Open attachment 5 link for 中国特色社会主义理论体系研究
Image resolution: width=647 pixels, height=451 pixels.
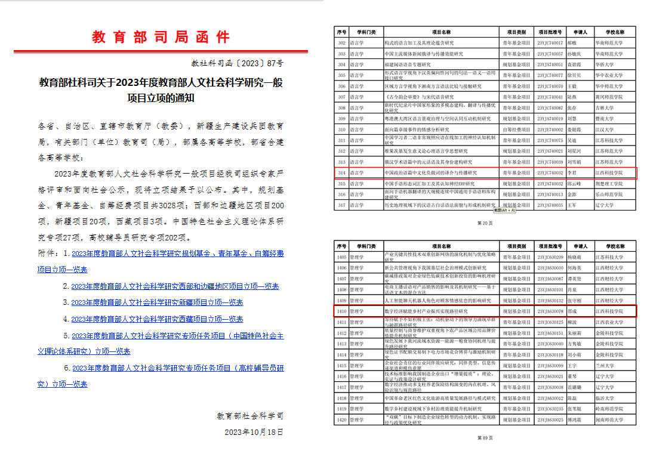(177, 336)
